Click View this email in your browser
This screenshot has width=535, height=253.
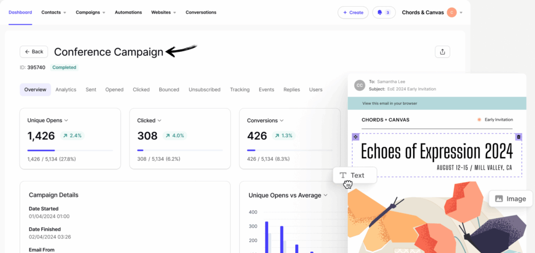[390, 103]
